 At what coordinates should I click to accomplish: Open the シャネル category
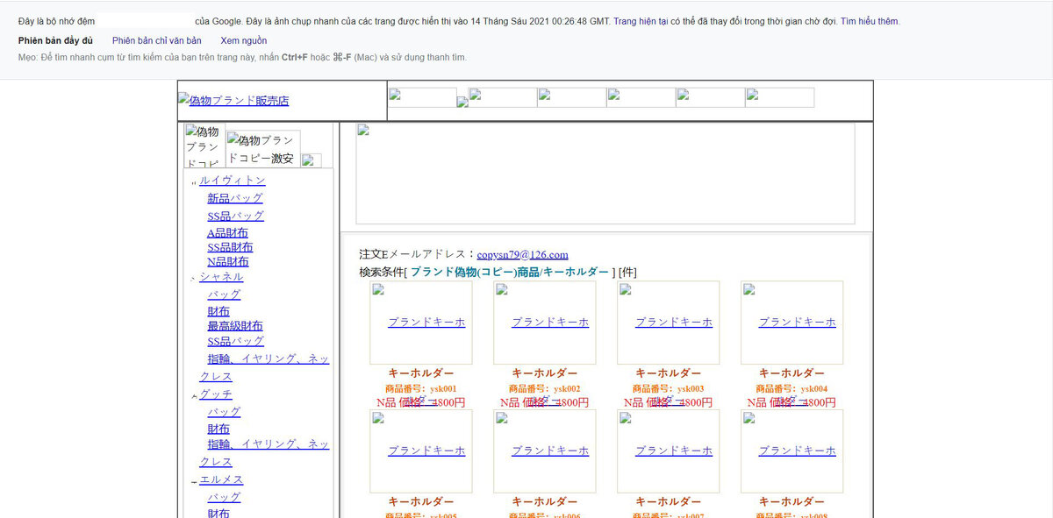point(221,277)
